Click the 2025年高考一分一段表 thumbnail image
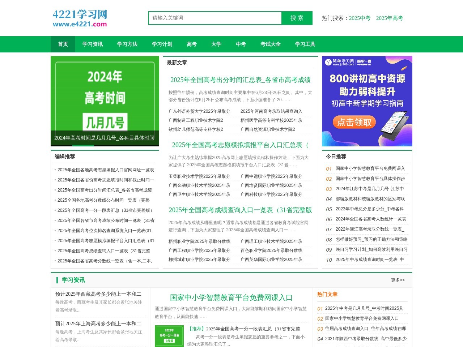 170,336
